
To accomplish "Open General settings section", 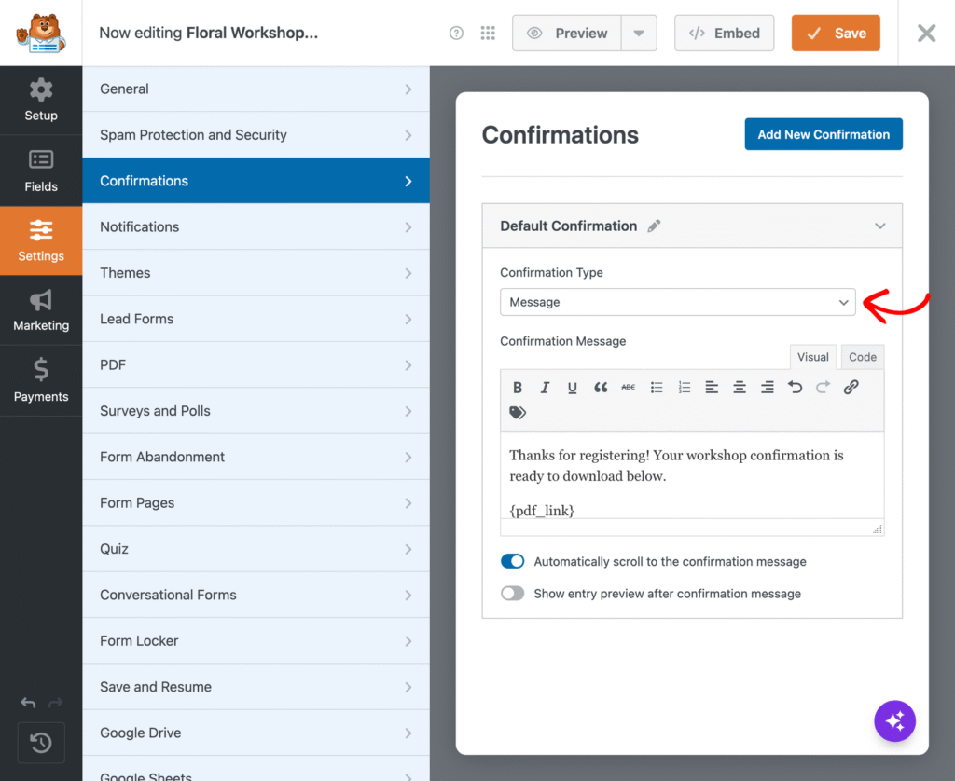I will (256, 89).
